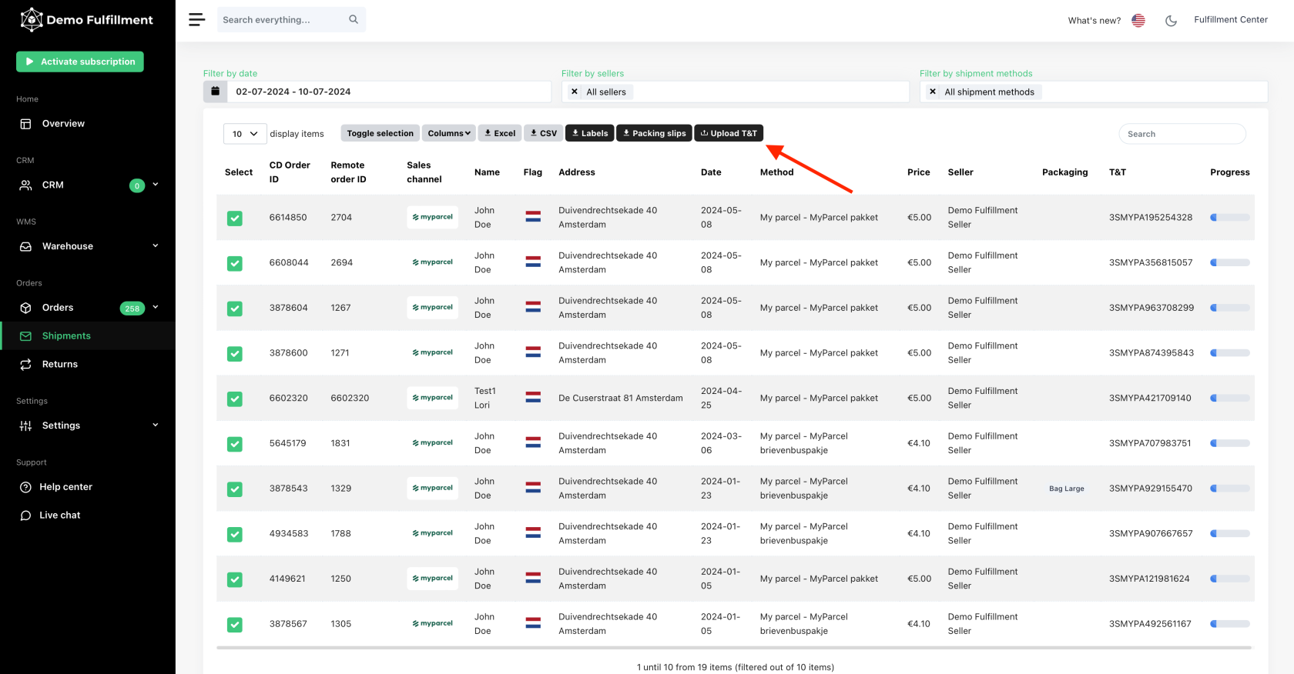Expand the Settings sidebar section

(88, 425)
